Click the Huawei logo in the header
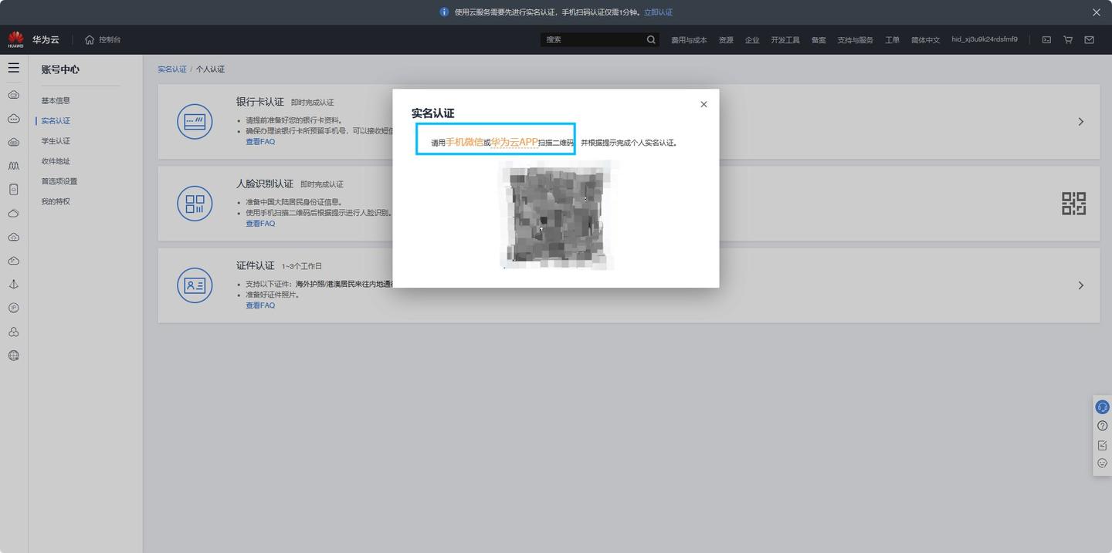 point(15,39)
